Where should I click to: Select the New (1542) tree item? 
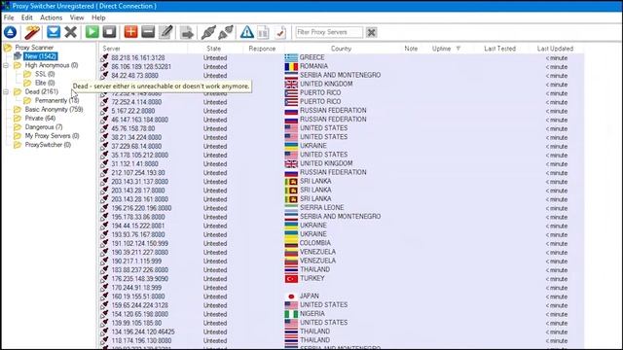(41, 56)
